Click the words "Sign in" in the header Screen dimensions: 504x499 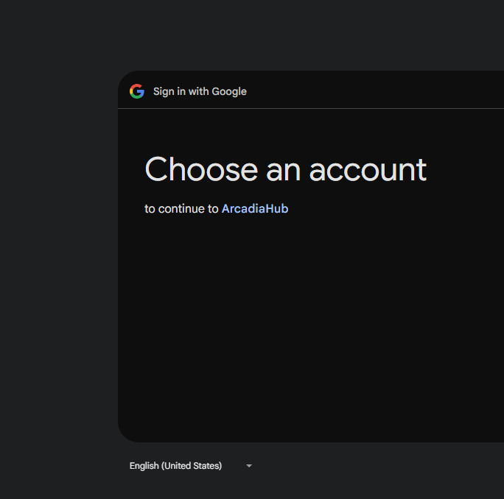click(164, 91)
